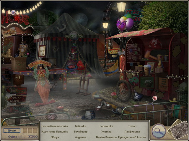Viewport: 189px width, 141px height.
Task: Use the magnifying glass hint button
Action: click(159, 131)
